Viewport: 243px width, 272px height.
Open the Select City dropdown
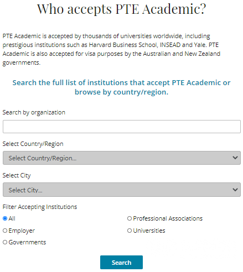pyautogui.click(x=122, y=190)
